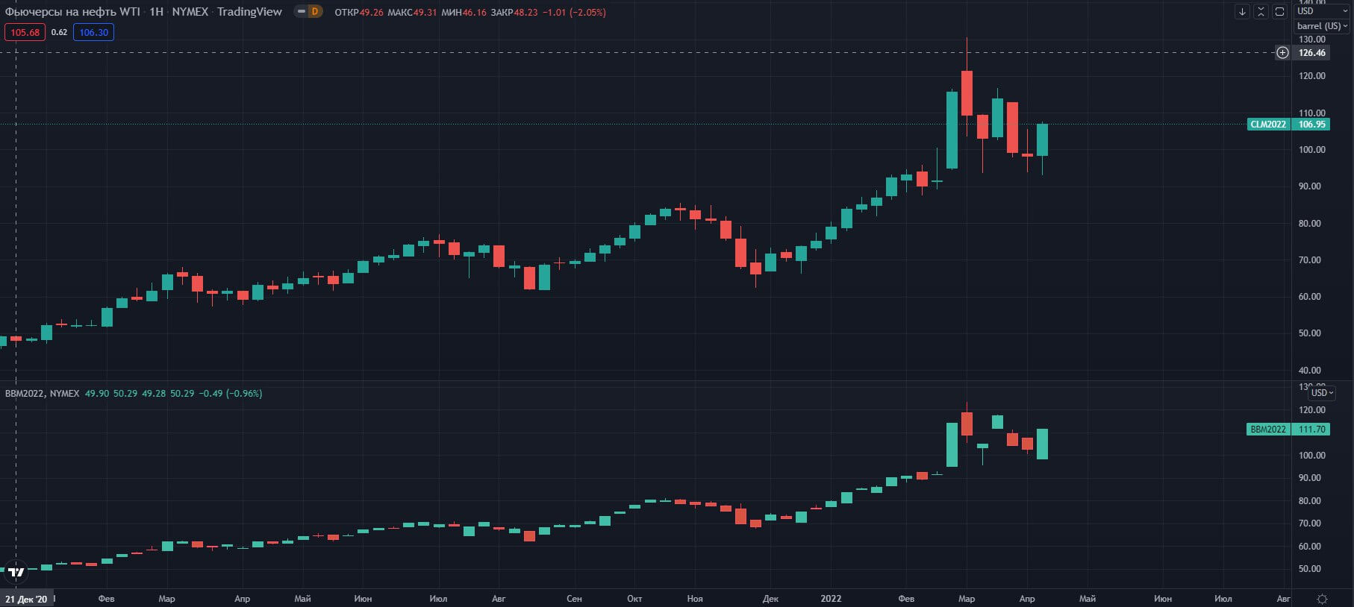Open the barrel (US) unit dropdown
Screen dimensions: 1354x607
tap(1322, 26)
